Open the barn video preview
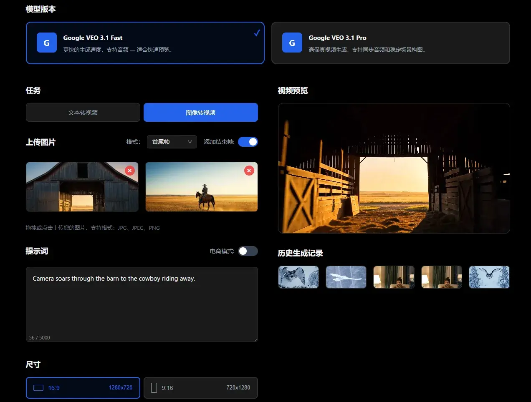The height and width of the screenshot is (402, 531). pos(394,168)
